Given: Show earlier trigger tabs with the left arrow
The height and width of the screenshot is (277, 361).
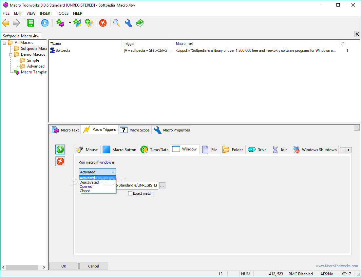Looking at the screenshot, I should (343, 150).
